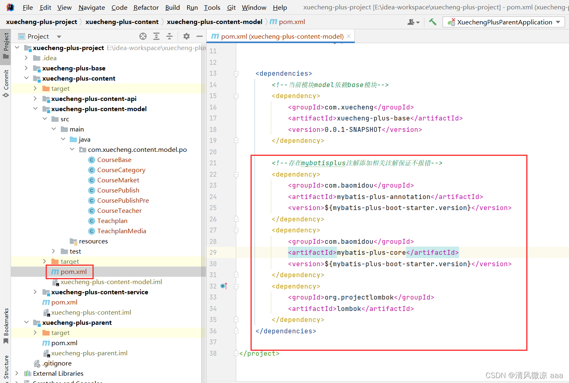Hide the Project tool window
This screenshot has height=383, width=569.
200,36
